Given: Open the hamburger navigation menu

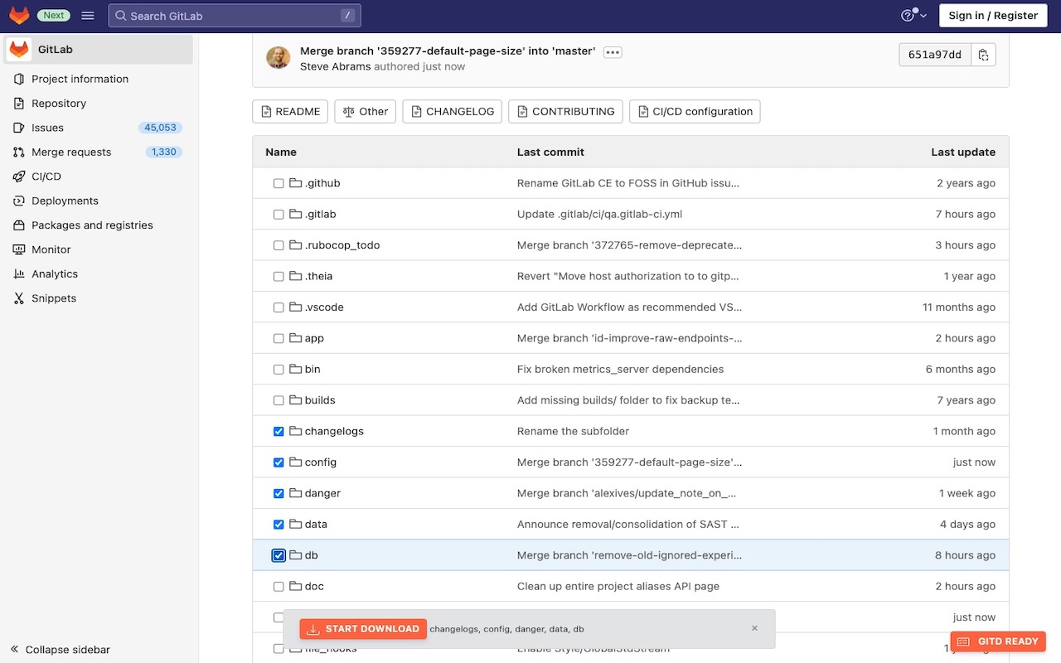Looking at the screenshot, I should point(88,16).
